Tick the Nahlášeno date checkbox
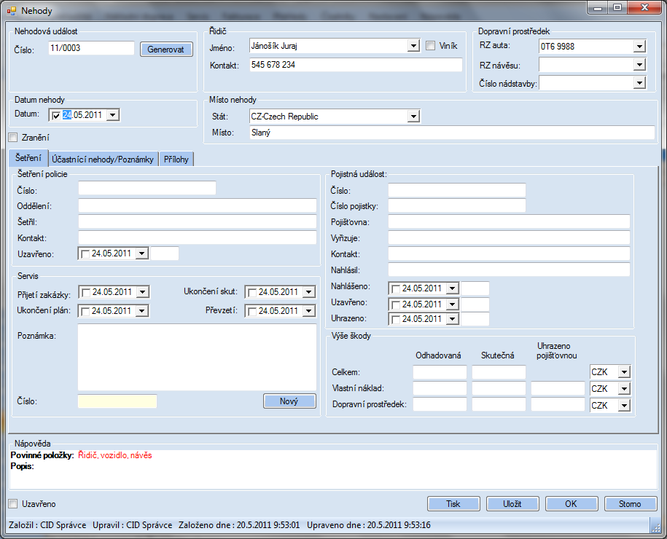The height and width of the screenshot is (539, 667). (x=396, y=288)
